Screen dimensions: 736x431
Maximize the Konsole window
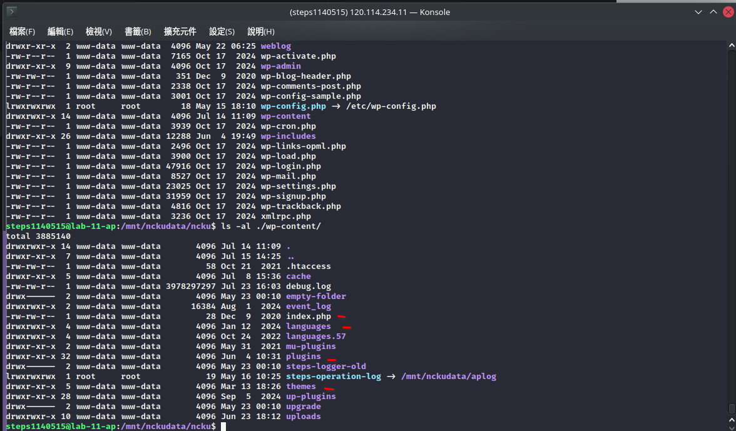pyautogui.click(x=712, y=12)
